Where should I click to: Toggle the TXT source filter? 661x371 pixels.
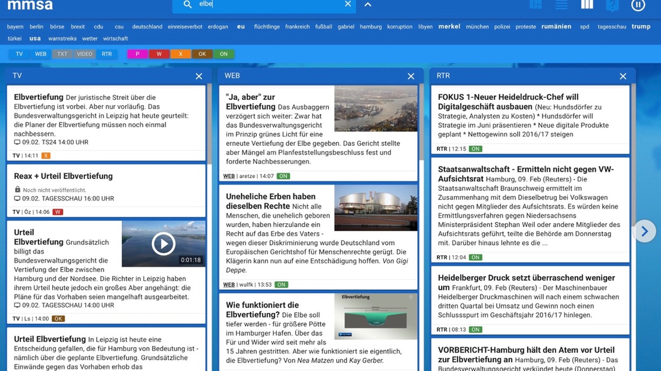coord(62,54)
